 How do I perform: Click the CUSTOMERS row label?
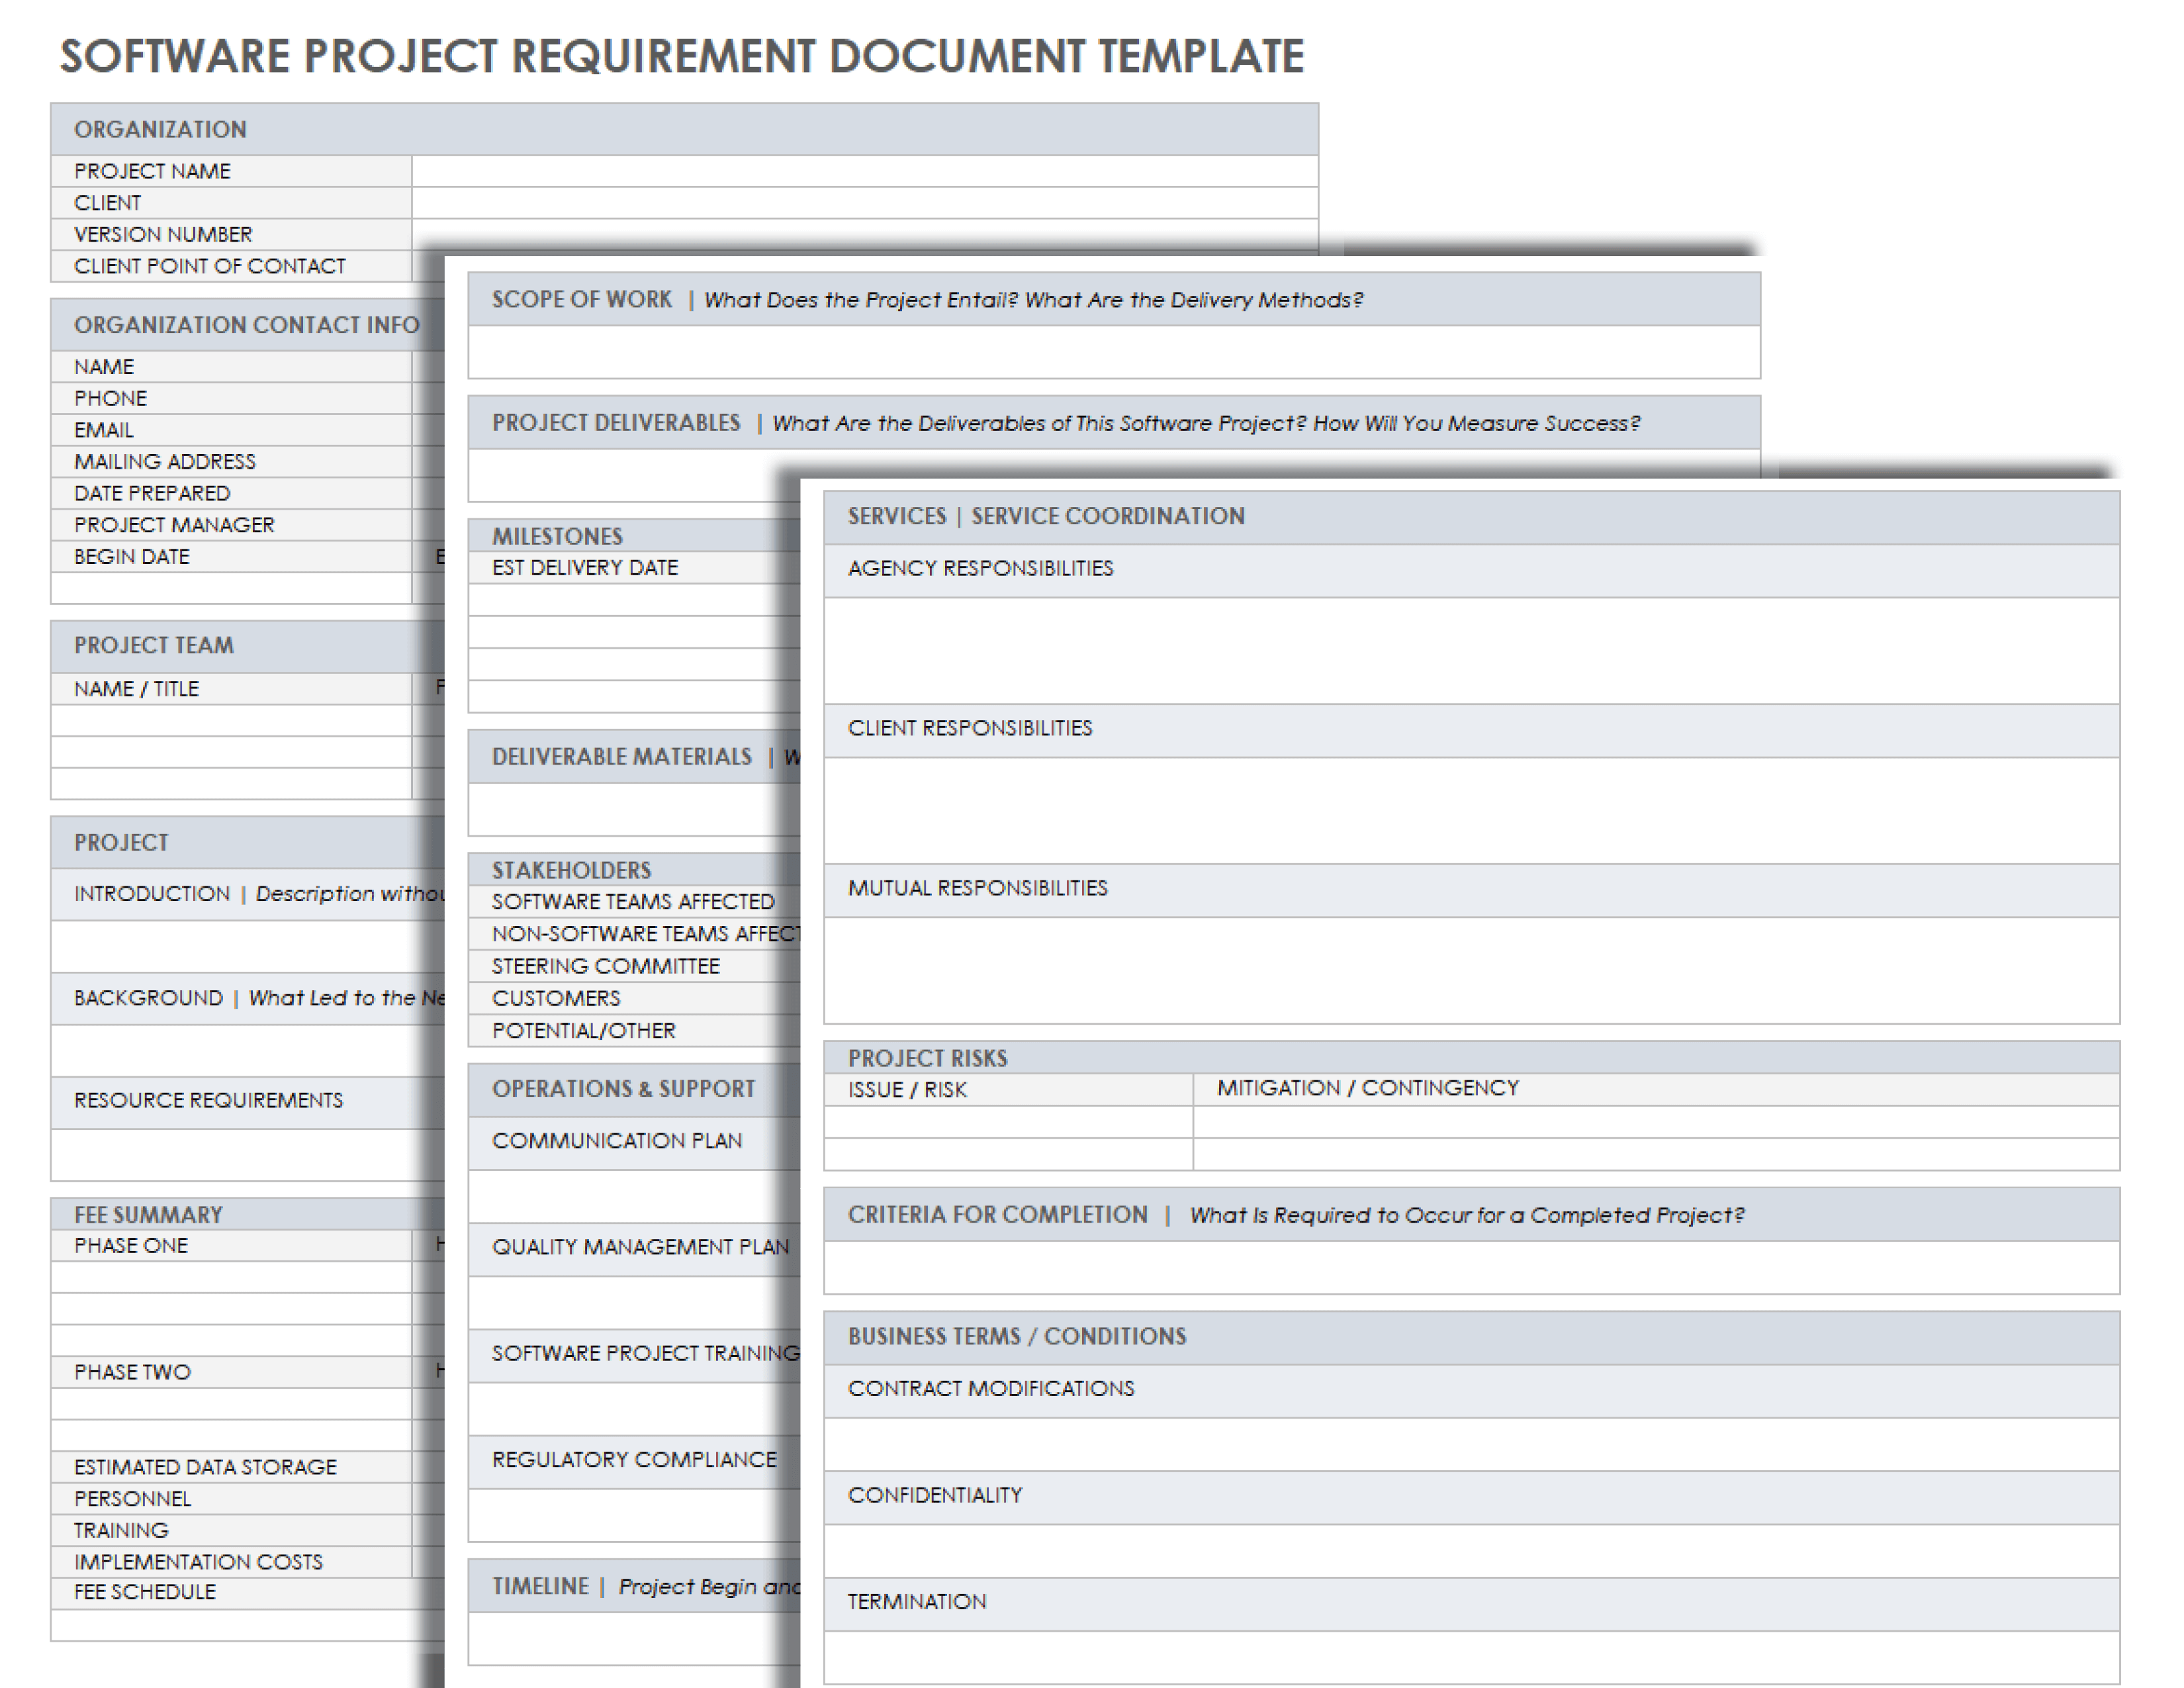tap(556, 998)
